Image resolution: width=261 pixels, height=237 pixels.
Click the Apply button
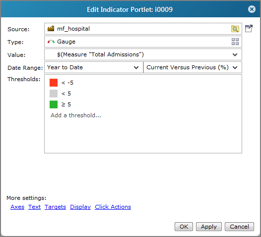tap(209, 227)
